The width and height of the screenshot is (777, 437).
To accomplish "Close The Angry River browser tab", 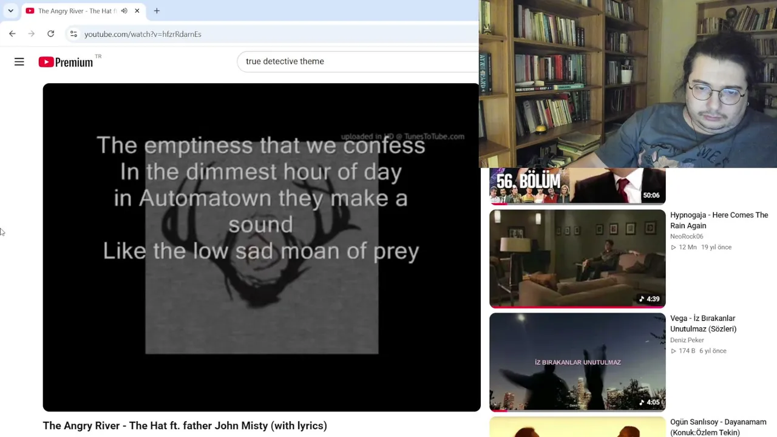I will coord(137,11).
